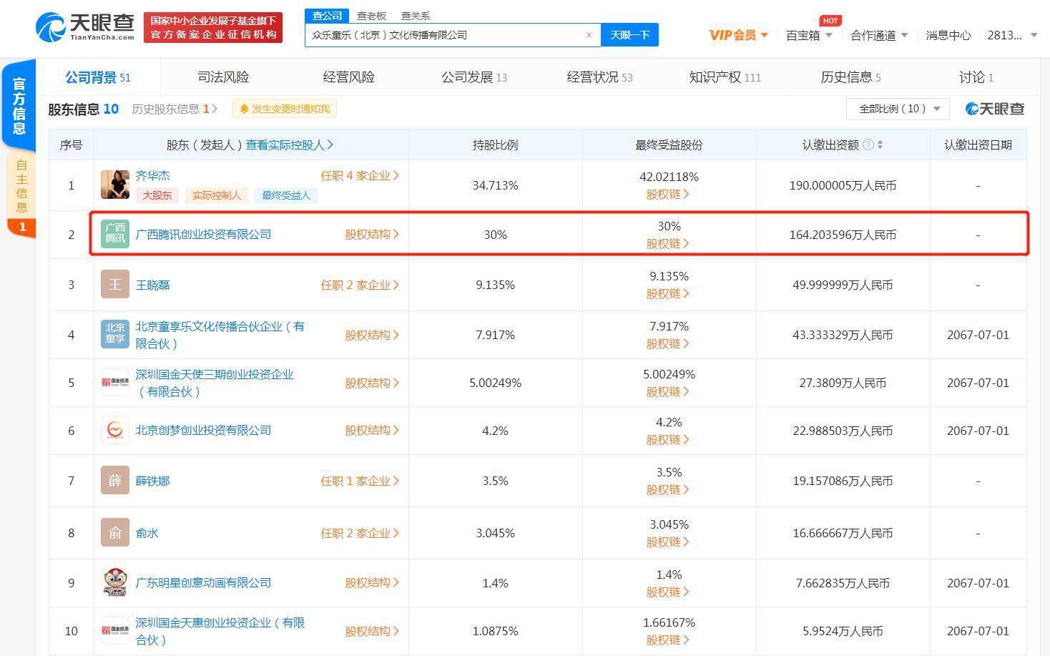Click 任职 4 家企业 for 齐华杰
1050x656 pixels.
coord(360,175)
